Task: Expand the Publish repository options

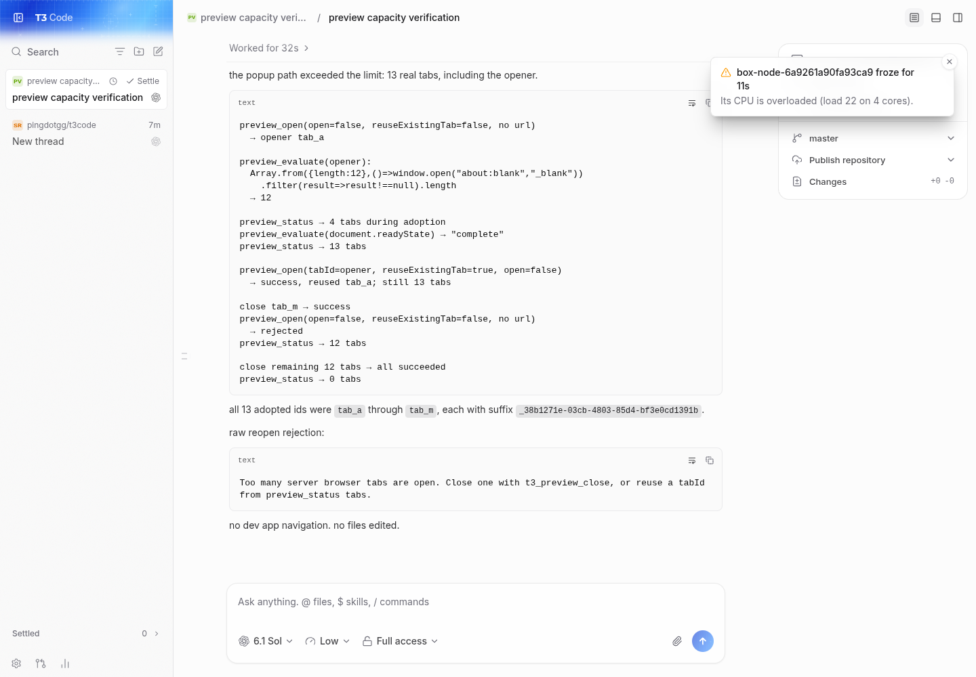Action: [951, 160]
